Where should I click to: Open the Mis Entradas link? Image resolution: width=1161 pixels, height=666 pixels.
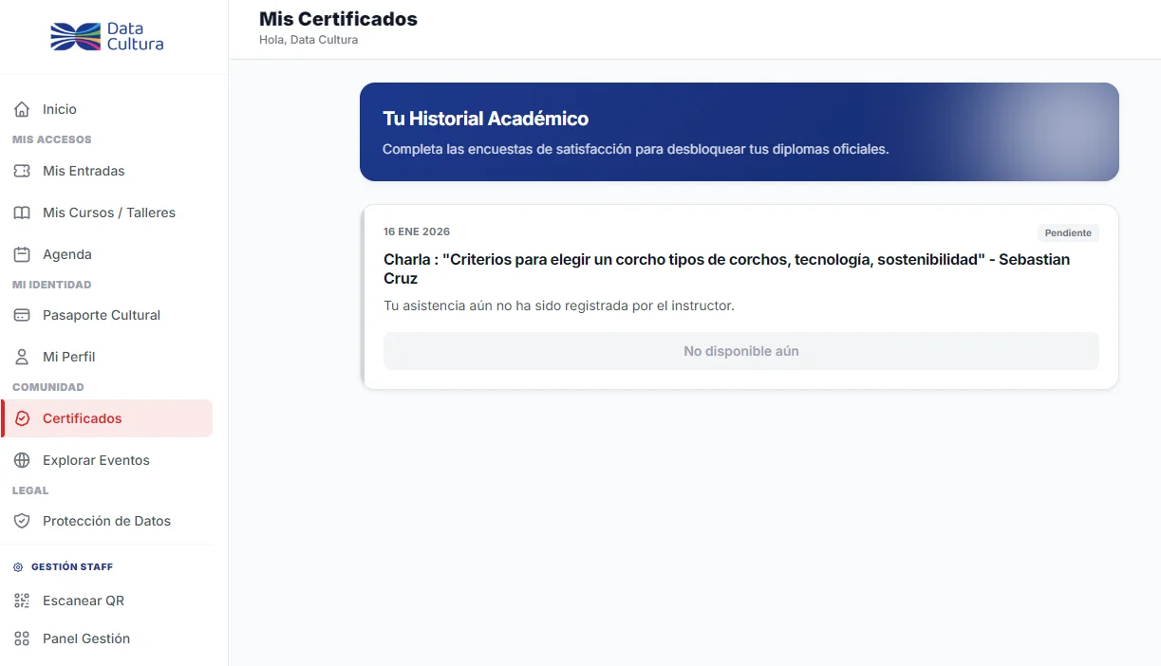tap(83, 171)
